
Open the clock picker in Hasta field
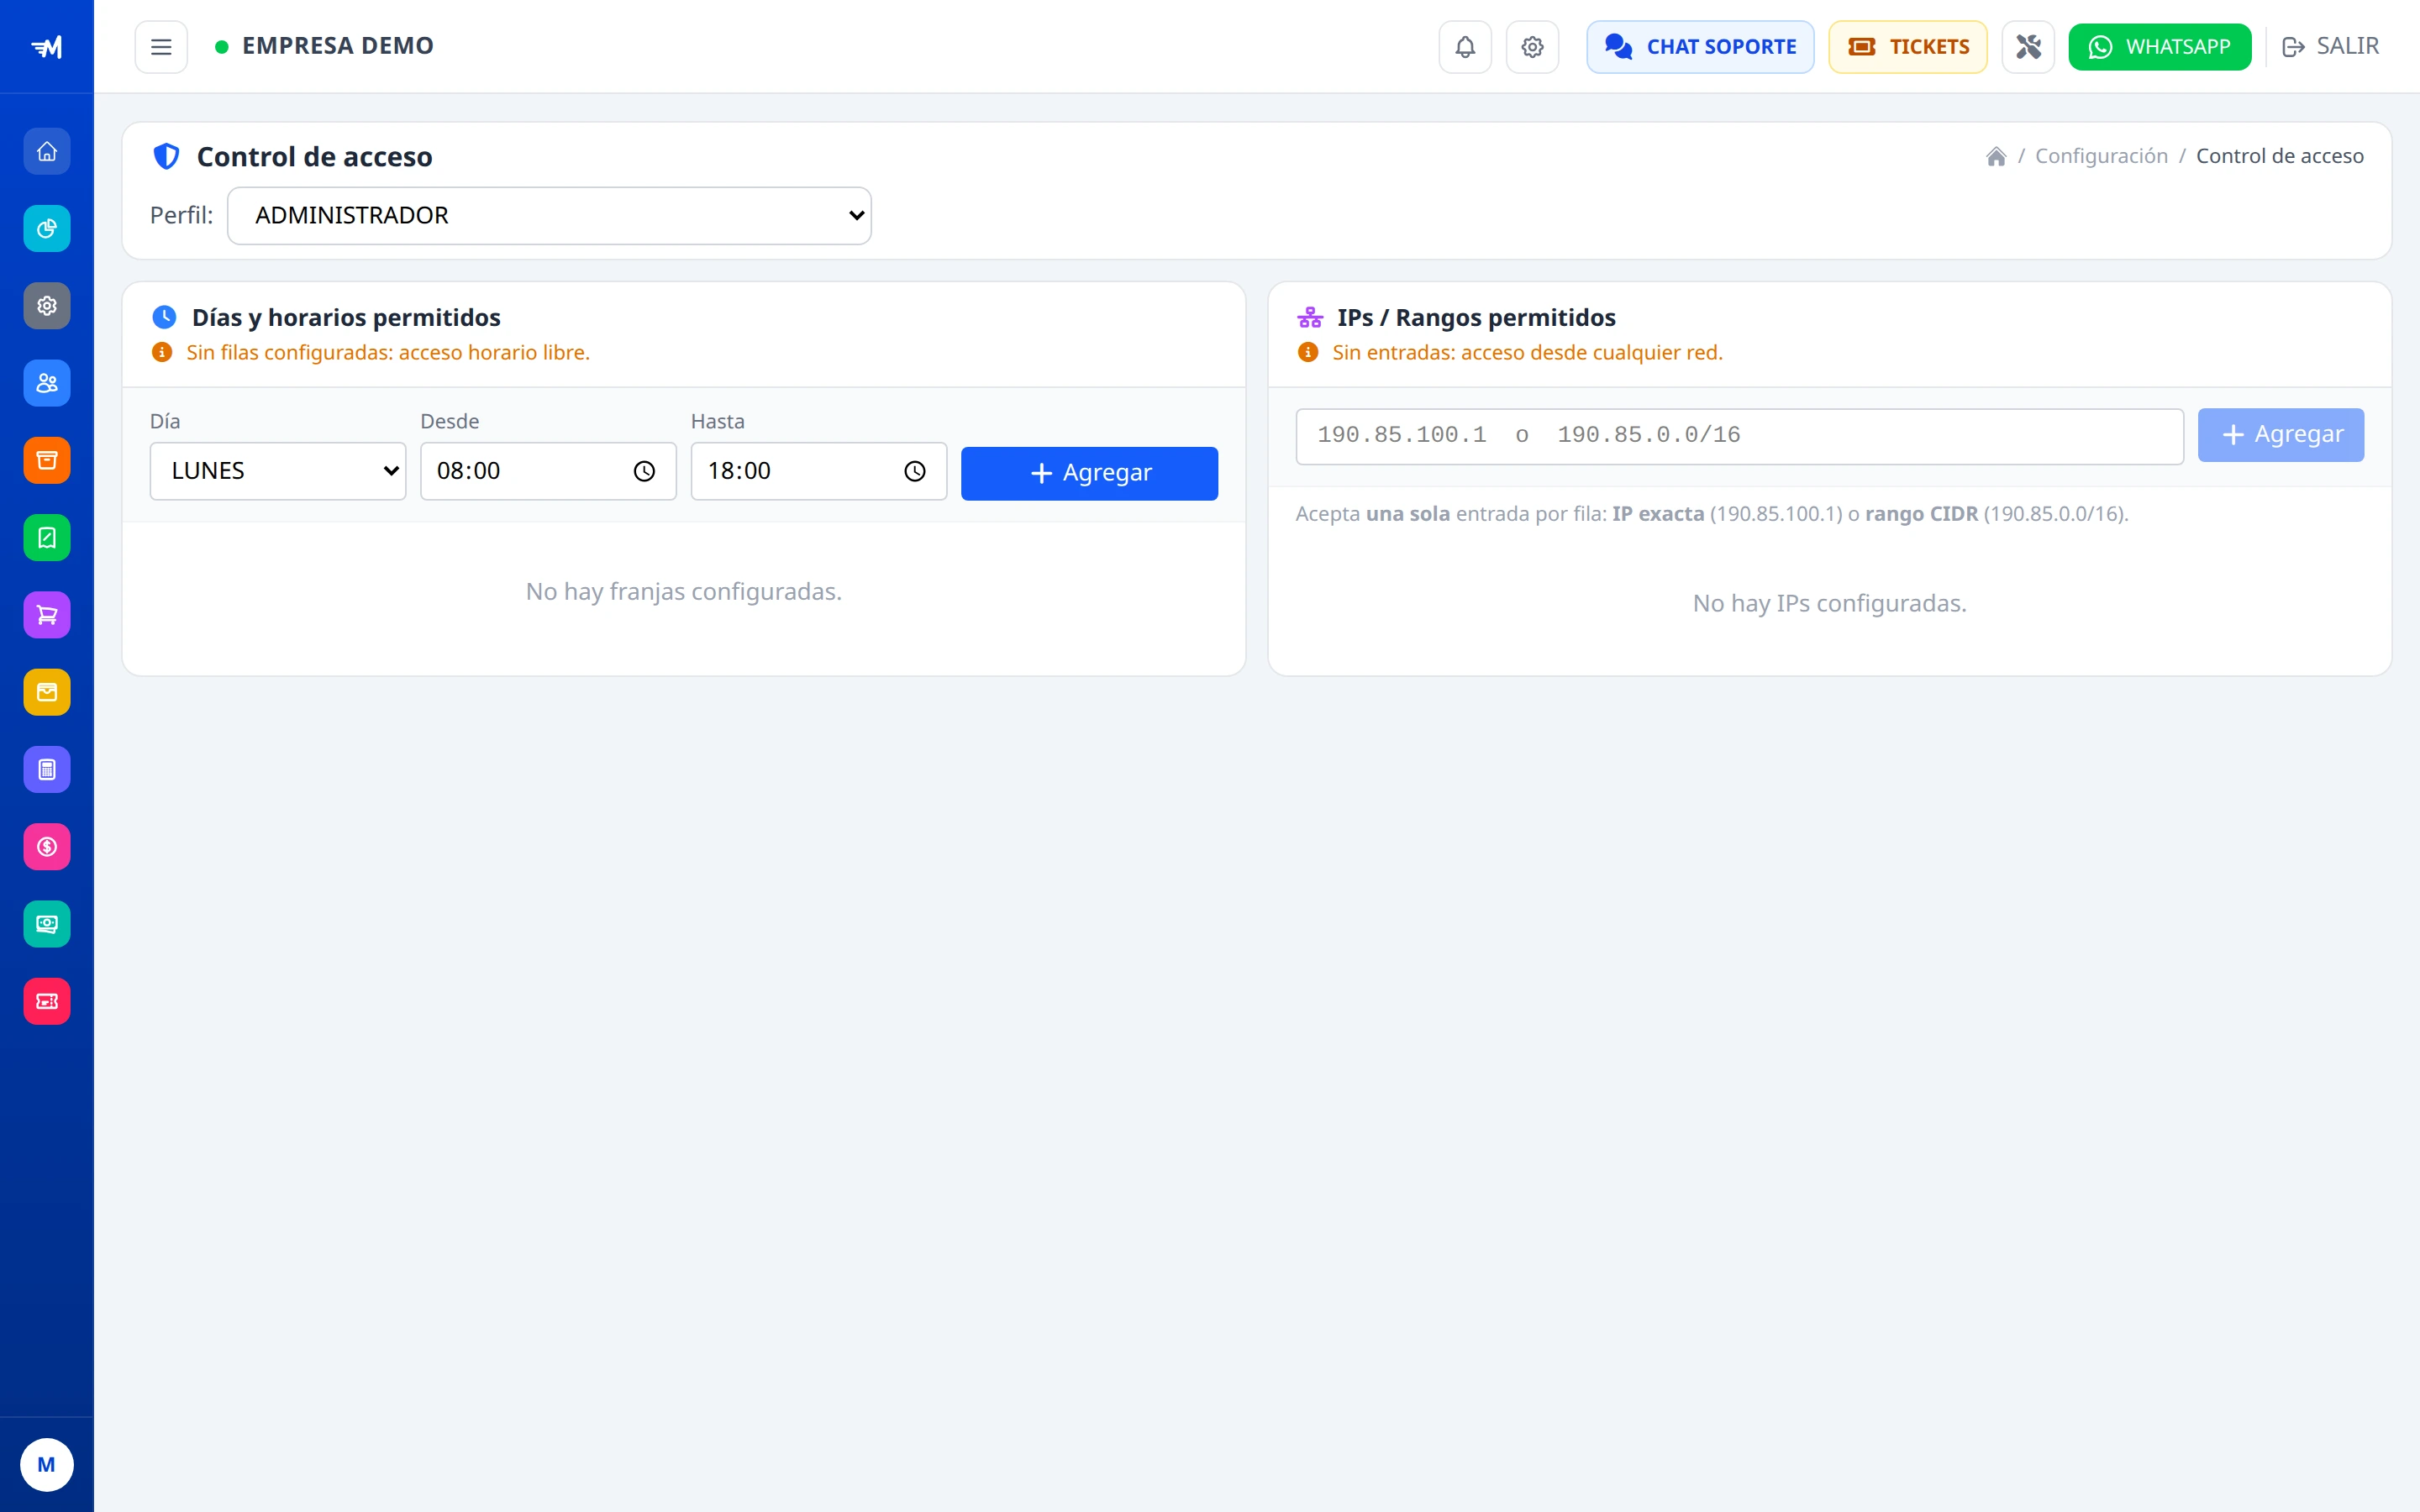pos(915,471)
